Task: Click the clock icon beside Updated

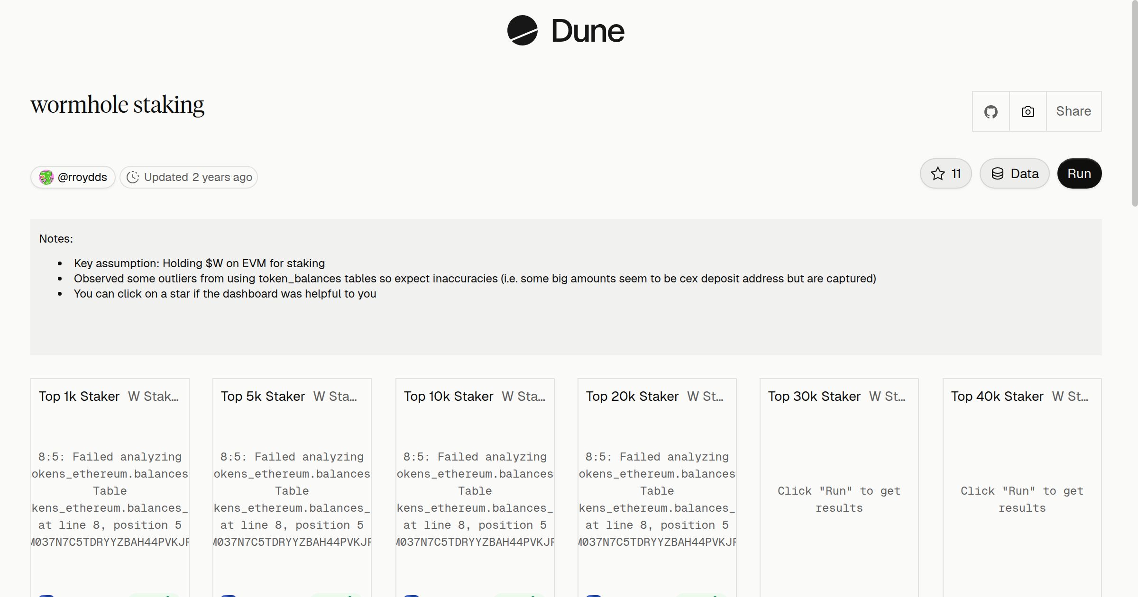Action: coord(133,177)
